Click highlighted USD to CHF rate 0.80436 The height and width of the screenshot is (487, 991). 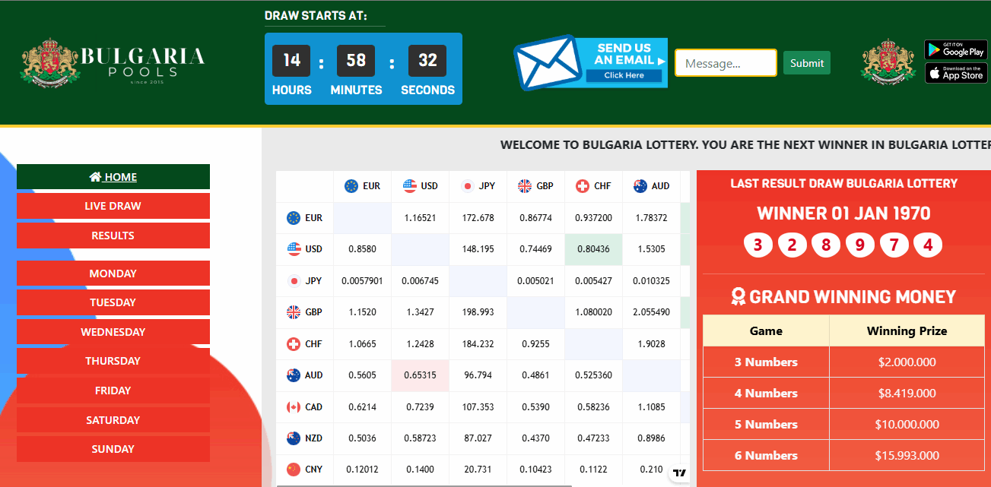(593, 249)
